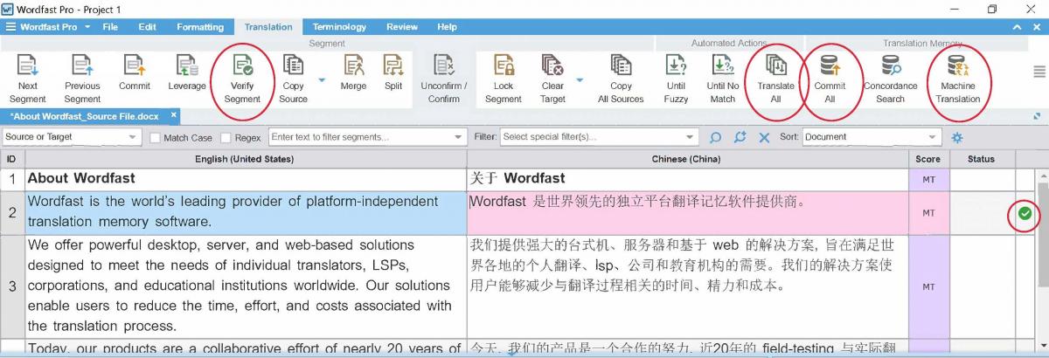1049x358 pixels.
Task: Click Score column header
Action: tap(928, 159)
